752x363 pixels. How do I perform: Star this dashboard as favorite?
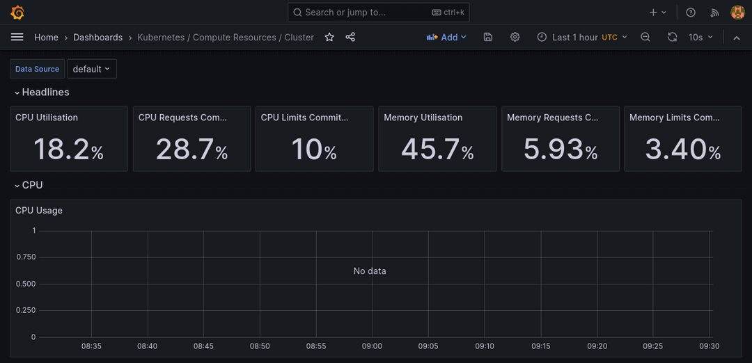point(329,38)
